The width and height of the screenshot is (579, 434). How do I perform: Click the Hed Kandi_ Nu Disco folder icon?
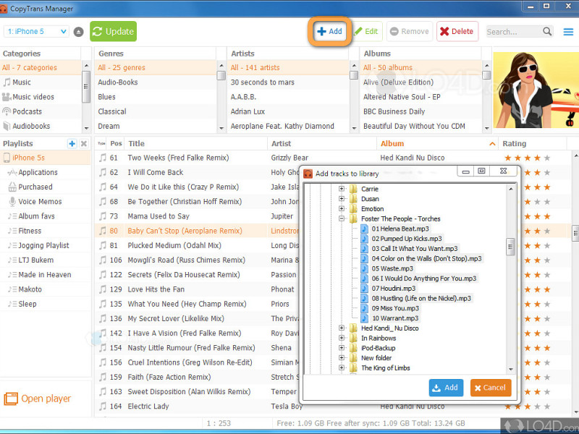coord(353,328)
